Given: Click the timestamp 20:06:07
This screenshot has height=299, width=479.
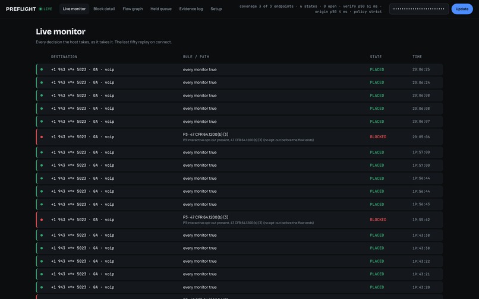Looking at the screenshot, I should coord(421,122).
